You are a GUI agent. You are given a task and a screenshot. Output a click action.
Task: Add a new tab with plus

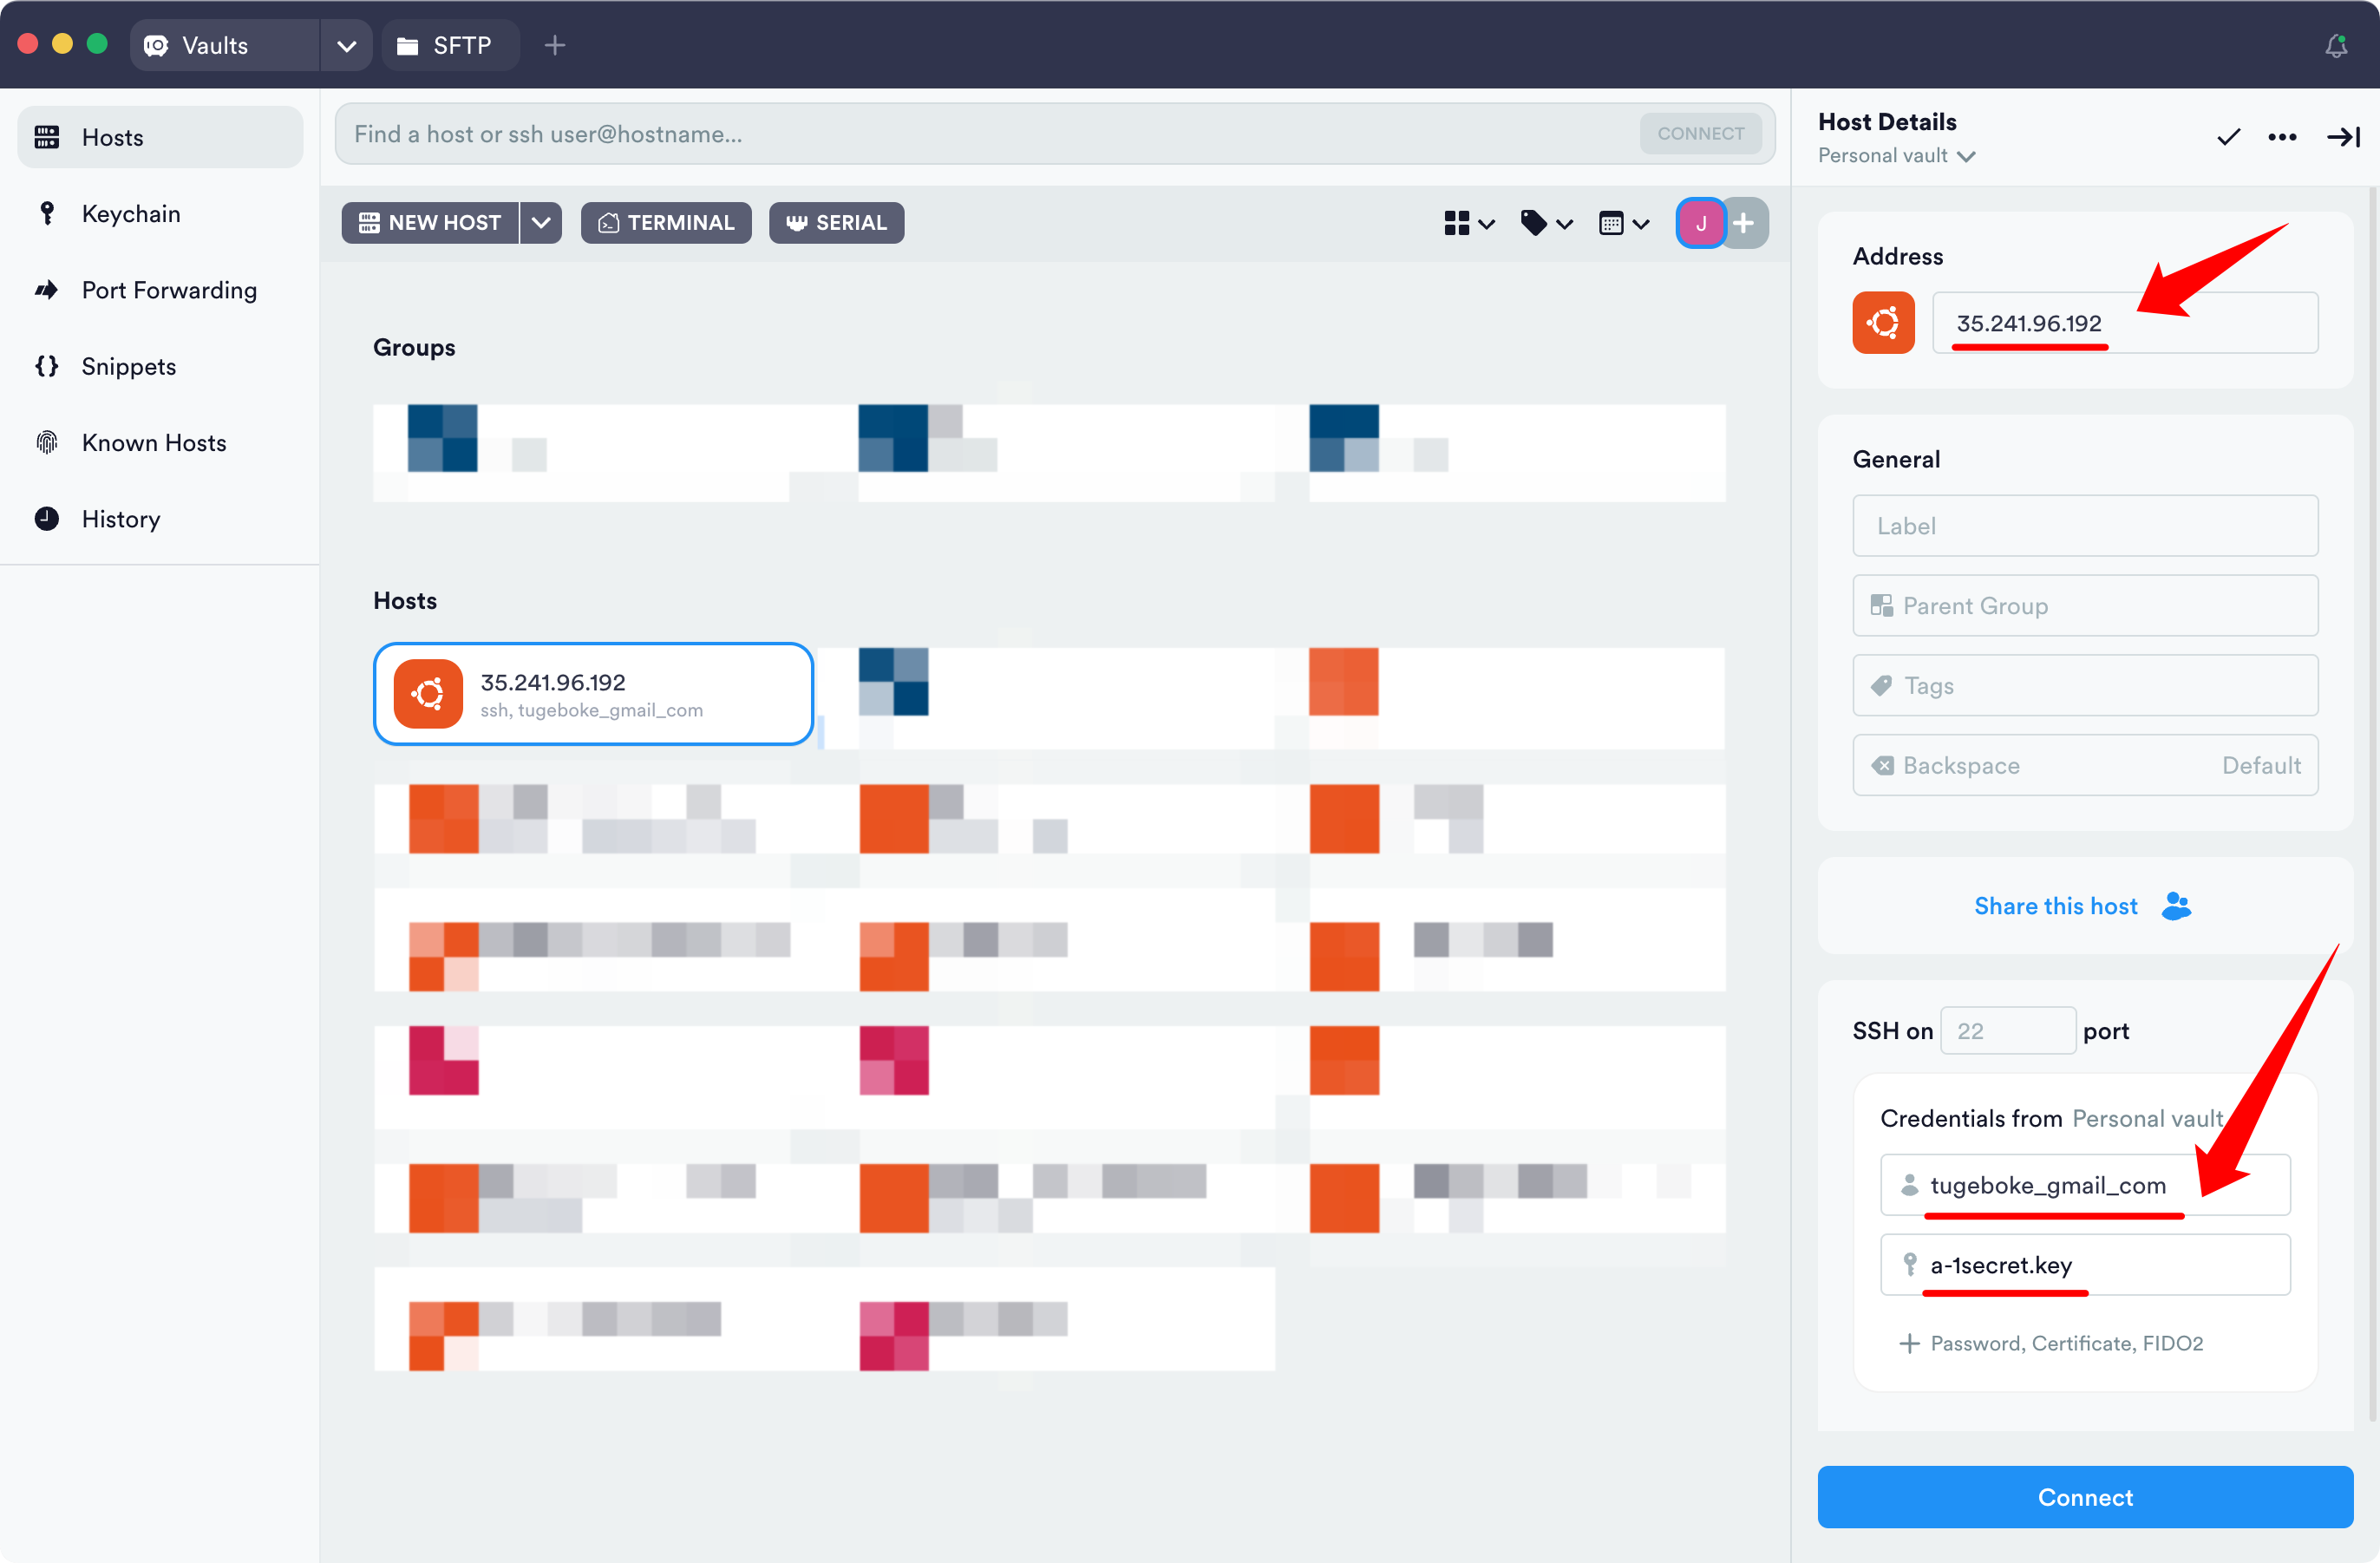click(x=555, y=45)
